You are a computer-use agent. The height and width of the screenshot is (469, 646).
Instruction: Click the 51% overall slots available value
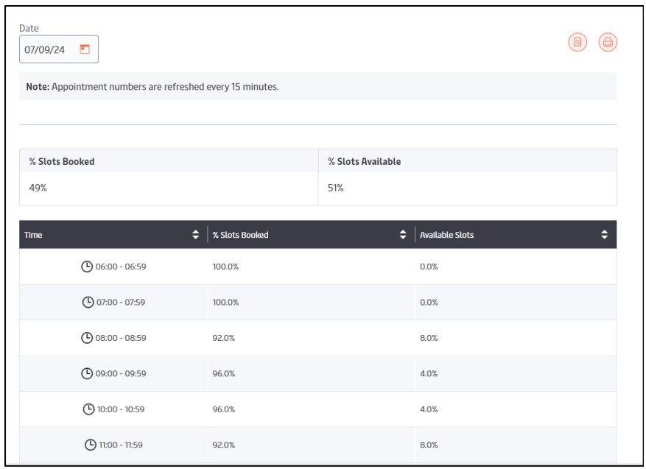336,188
